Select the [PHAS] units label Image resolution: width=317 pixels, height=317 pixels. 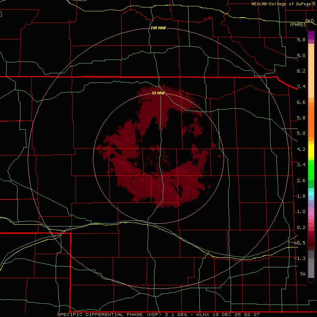click(298, 24)
